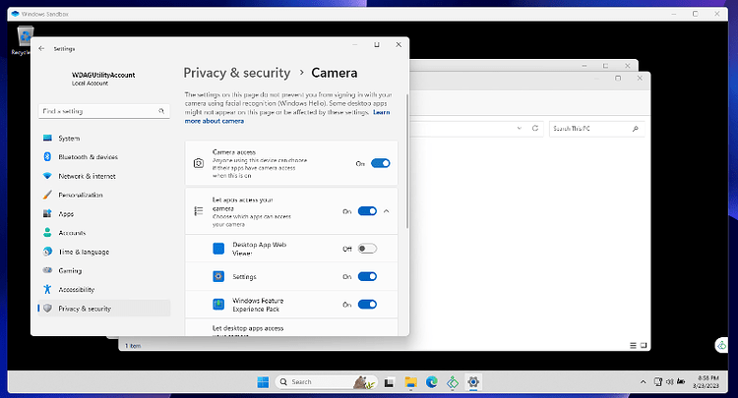The width and height of the screenshot is (738, 398).
Task: Click the Settings back arrow icon
Action: (x=41, y=48)
